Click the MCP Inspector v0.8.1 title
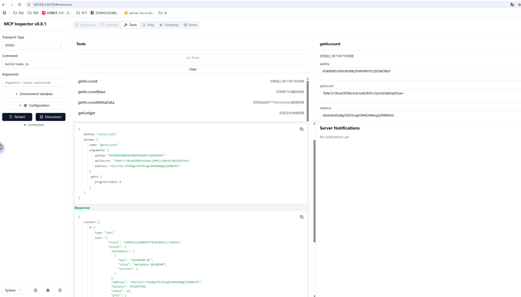Viewport: 521px width, 297px height. tap(25, 24)
